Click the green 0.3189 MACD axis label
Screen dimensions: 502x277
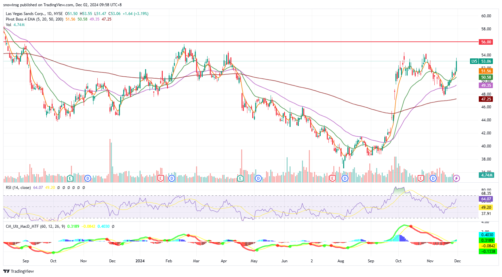coord(487,240)
